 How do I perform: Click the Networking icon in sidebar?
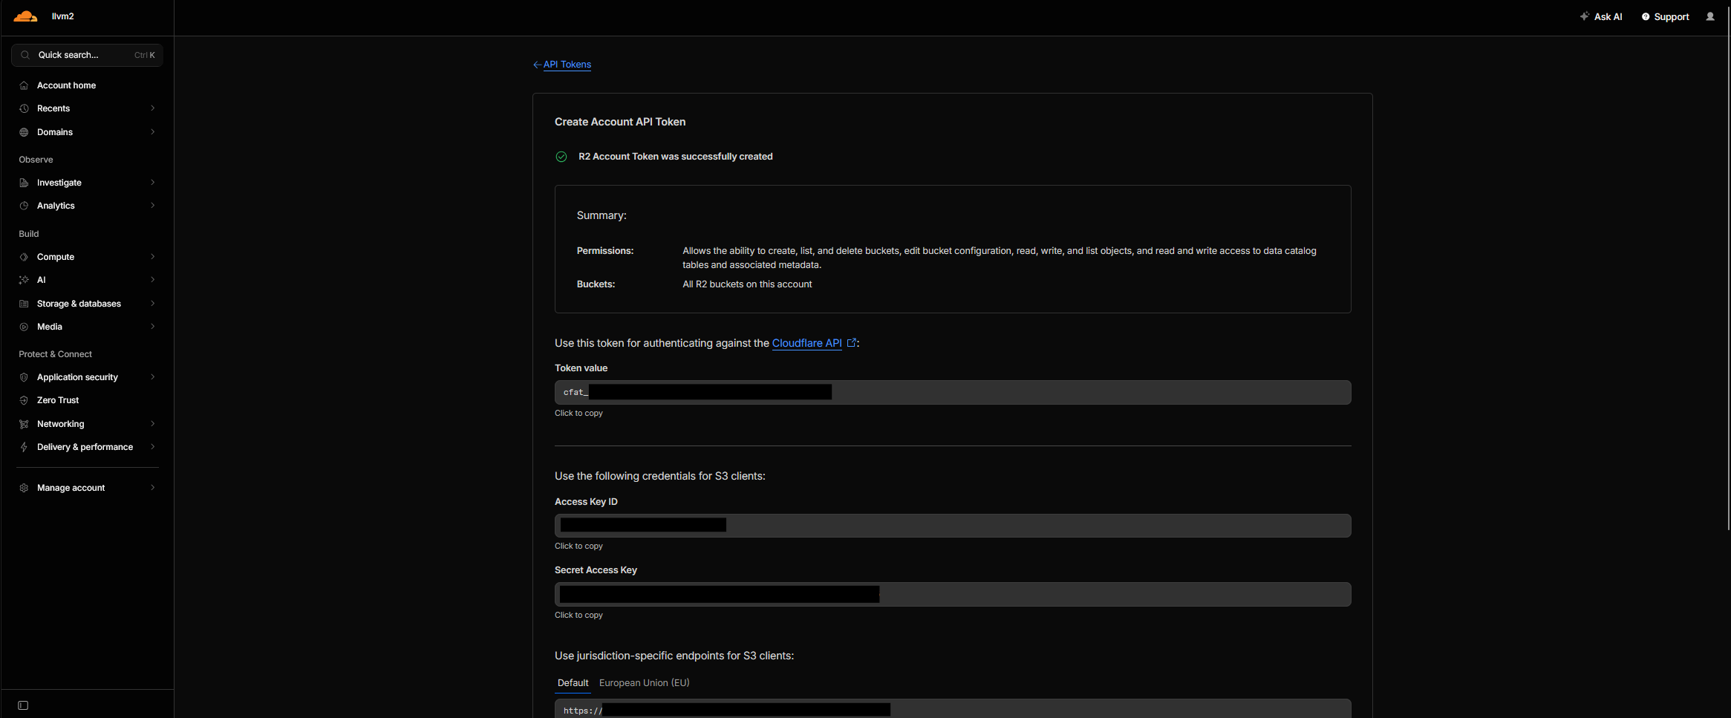(24, 424)
